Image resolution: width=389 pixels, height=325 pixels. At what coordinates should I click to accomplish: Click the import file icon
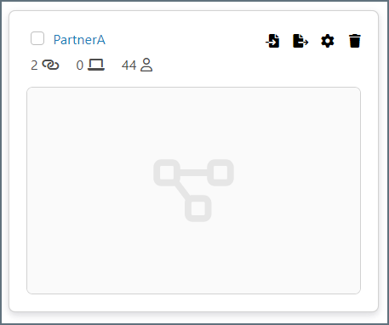(272, 41)
